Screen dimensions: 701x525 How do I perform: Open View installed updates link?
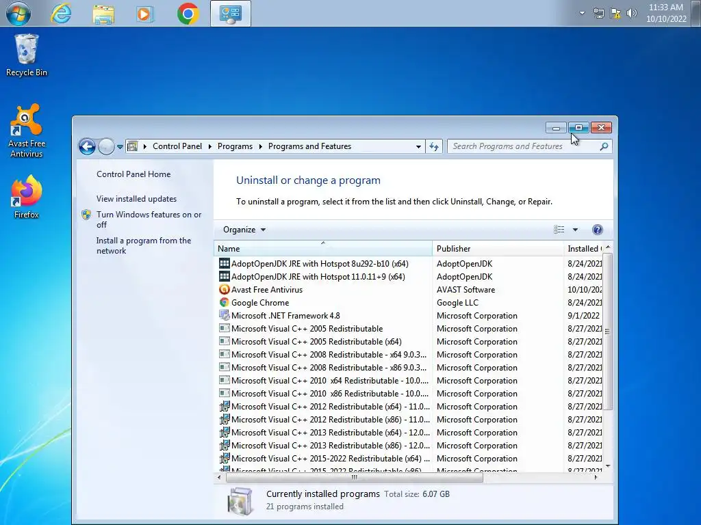136,199
